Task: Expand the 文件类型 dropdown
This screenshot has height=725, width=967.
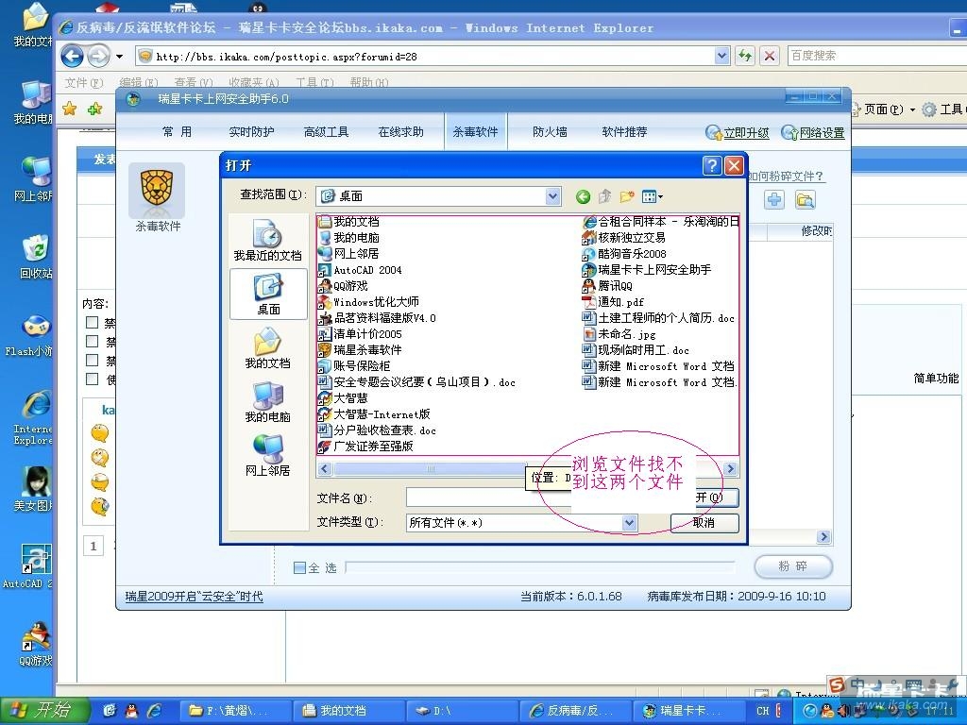Action: (629, 523)
